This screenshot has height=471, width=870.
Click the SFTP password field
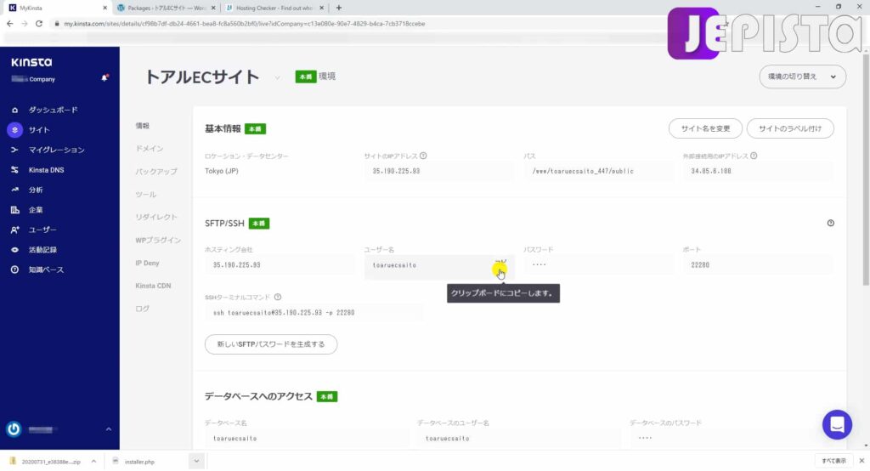(598, 265)
